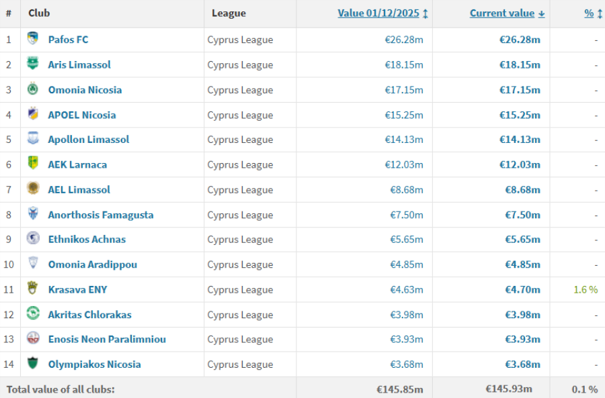Click Pafos FC current value €26.28m
Screen dimensions: 605x398
(520, 40)
